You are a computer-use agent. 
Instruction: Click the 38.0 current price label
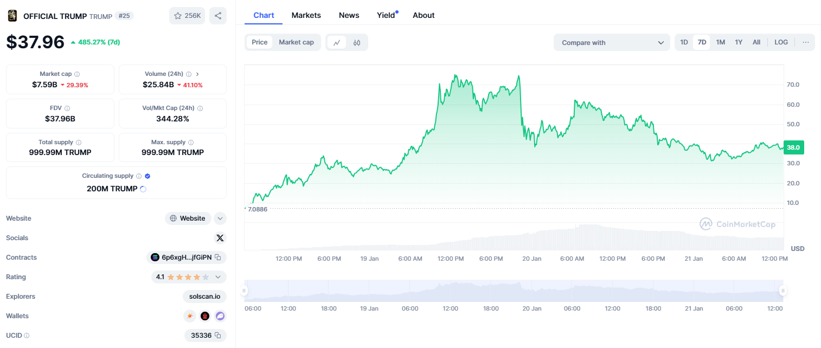793,147
